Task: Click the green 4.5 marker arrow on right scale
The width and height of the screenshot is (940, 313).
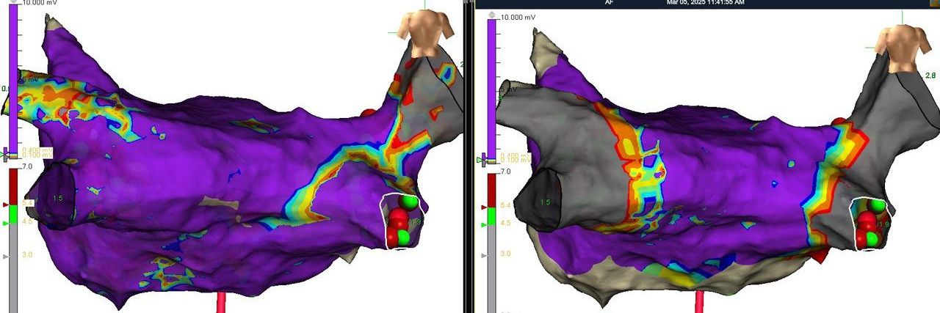Action: (x=485, y=224)
